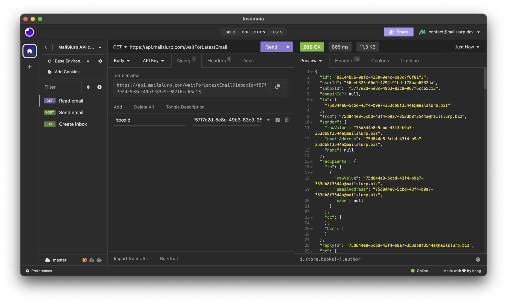Screen dimensions: 507x303
Task: Click the inboxId parameter value field
Action: 227,120
